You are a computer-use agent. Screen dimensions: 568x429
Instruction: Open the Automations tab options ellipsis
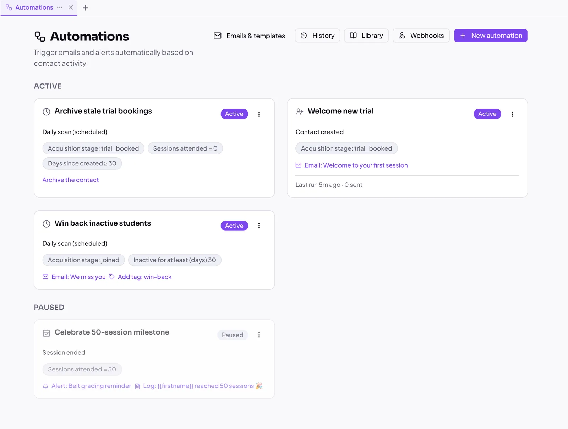60,7
